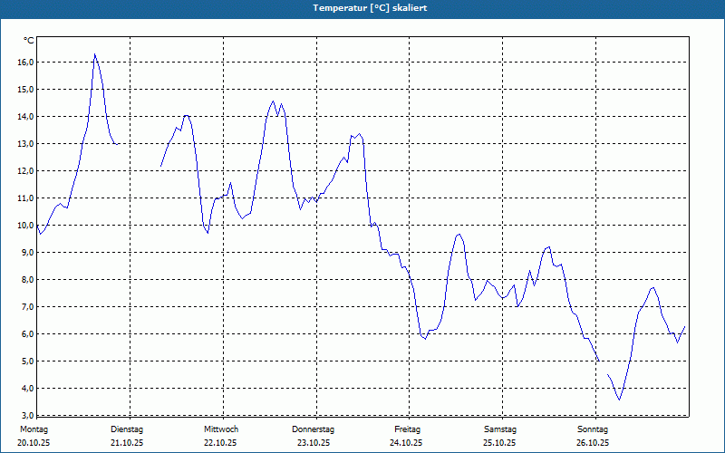
Task: Click the chart title 'Temperatur [°C] skaliert'
Action: (x=370, y=8)
